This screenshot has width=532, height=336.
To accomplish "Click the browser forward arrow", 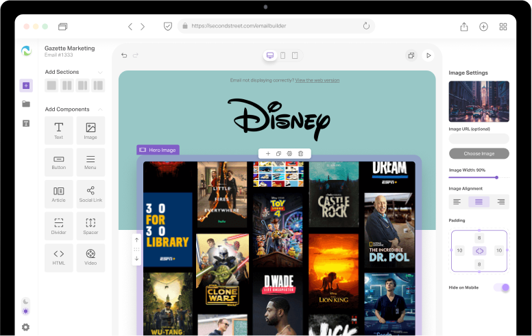I will [x=143, y=27].
